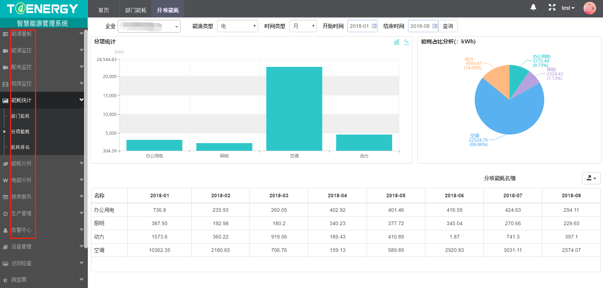This screenshot has width=603, height=288.
Task: Expand the 能源监控 sidebar menu
Action: 22,50
